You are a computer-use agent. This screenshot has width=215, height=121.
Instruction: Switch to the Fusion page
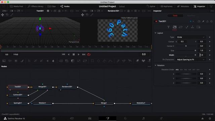(107, 118)
